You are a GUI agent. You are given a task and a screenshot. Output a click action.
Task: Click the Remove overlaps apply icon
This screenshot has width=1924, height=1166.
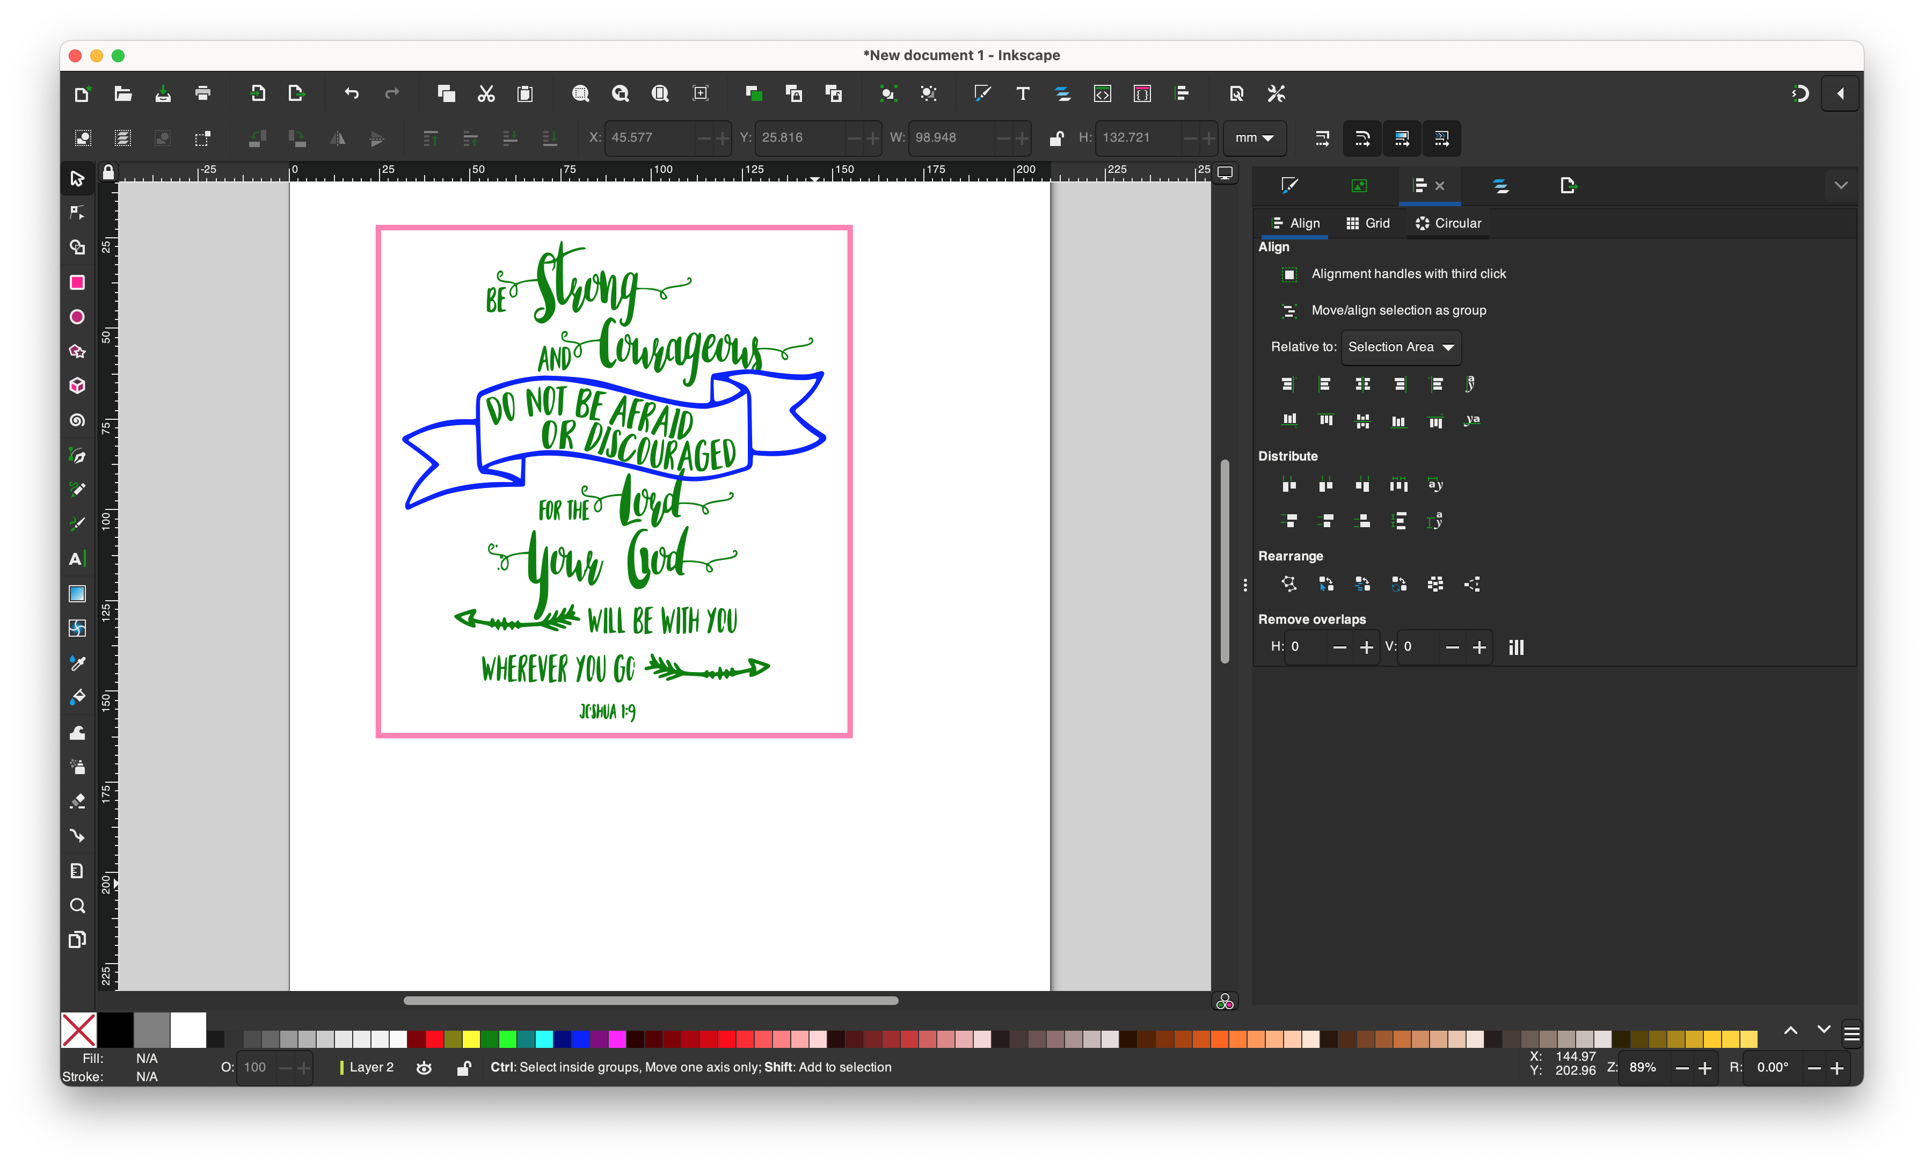[1515, 647]
